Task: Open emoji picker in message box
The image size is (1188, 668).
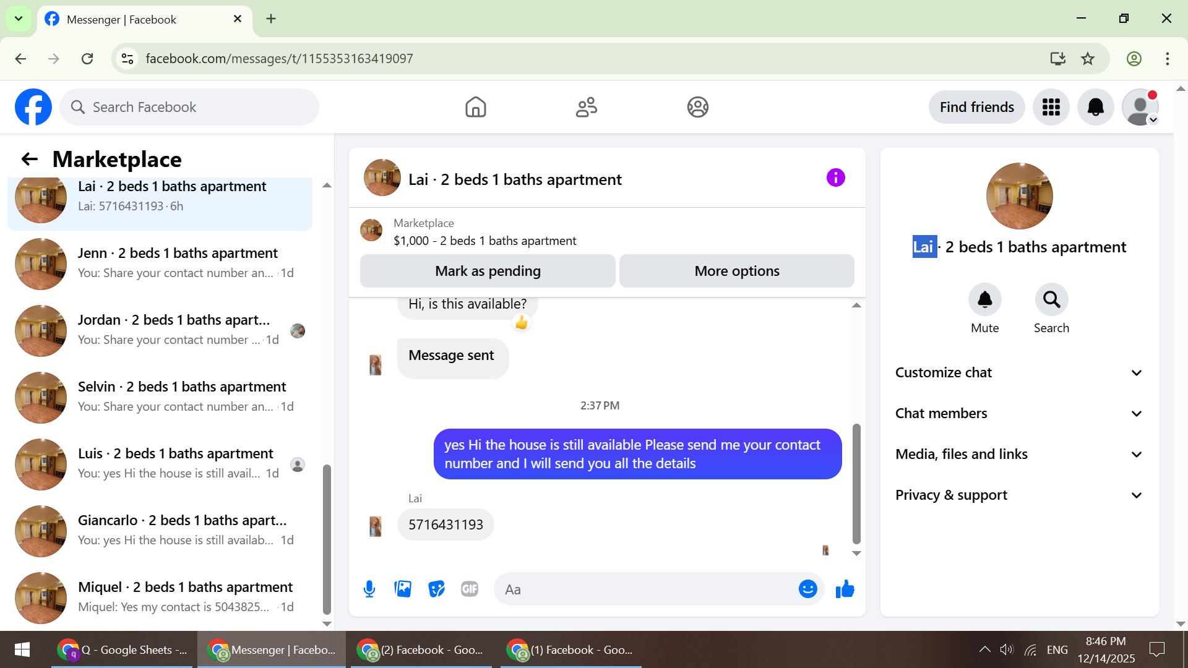Action: click(x=807, y=589)
